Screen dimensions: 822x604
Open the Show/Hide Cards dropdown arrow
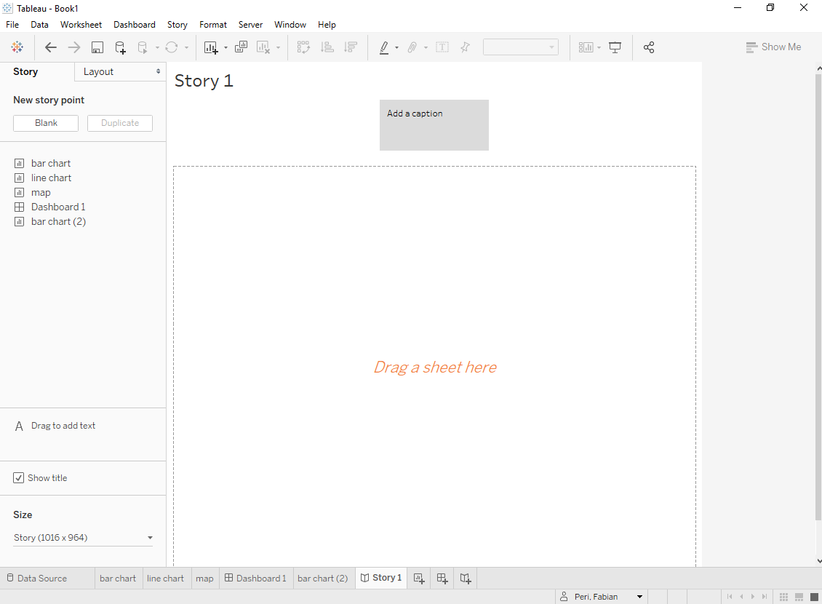pos(599,48)
